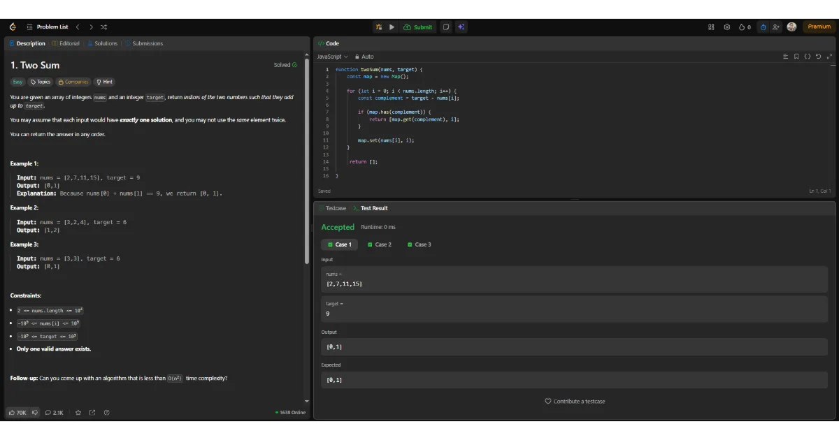Switch to the Solutions tab
The height and width of the screenshot is (440, 839).
tap(102, 43)
